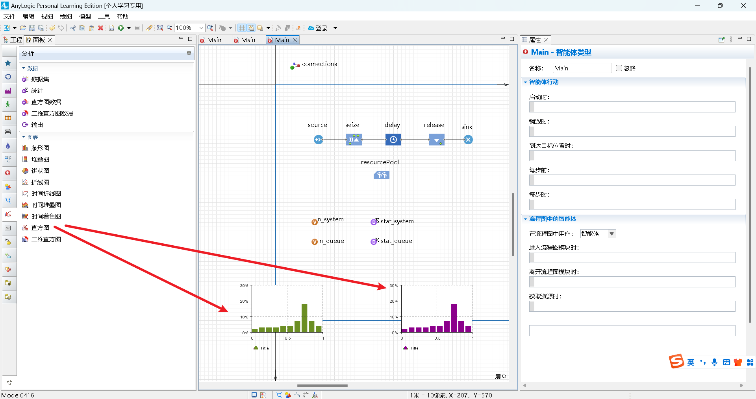
Task: Click the red X delete icon
Action: (101, 28)
